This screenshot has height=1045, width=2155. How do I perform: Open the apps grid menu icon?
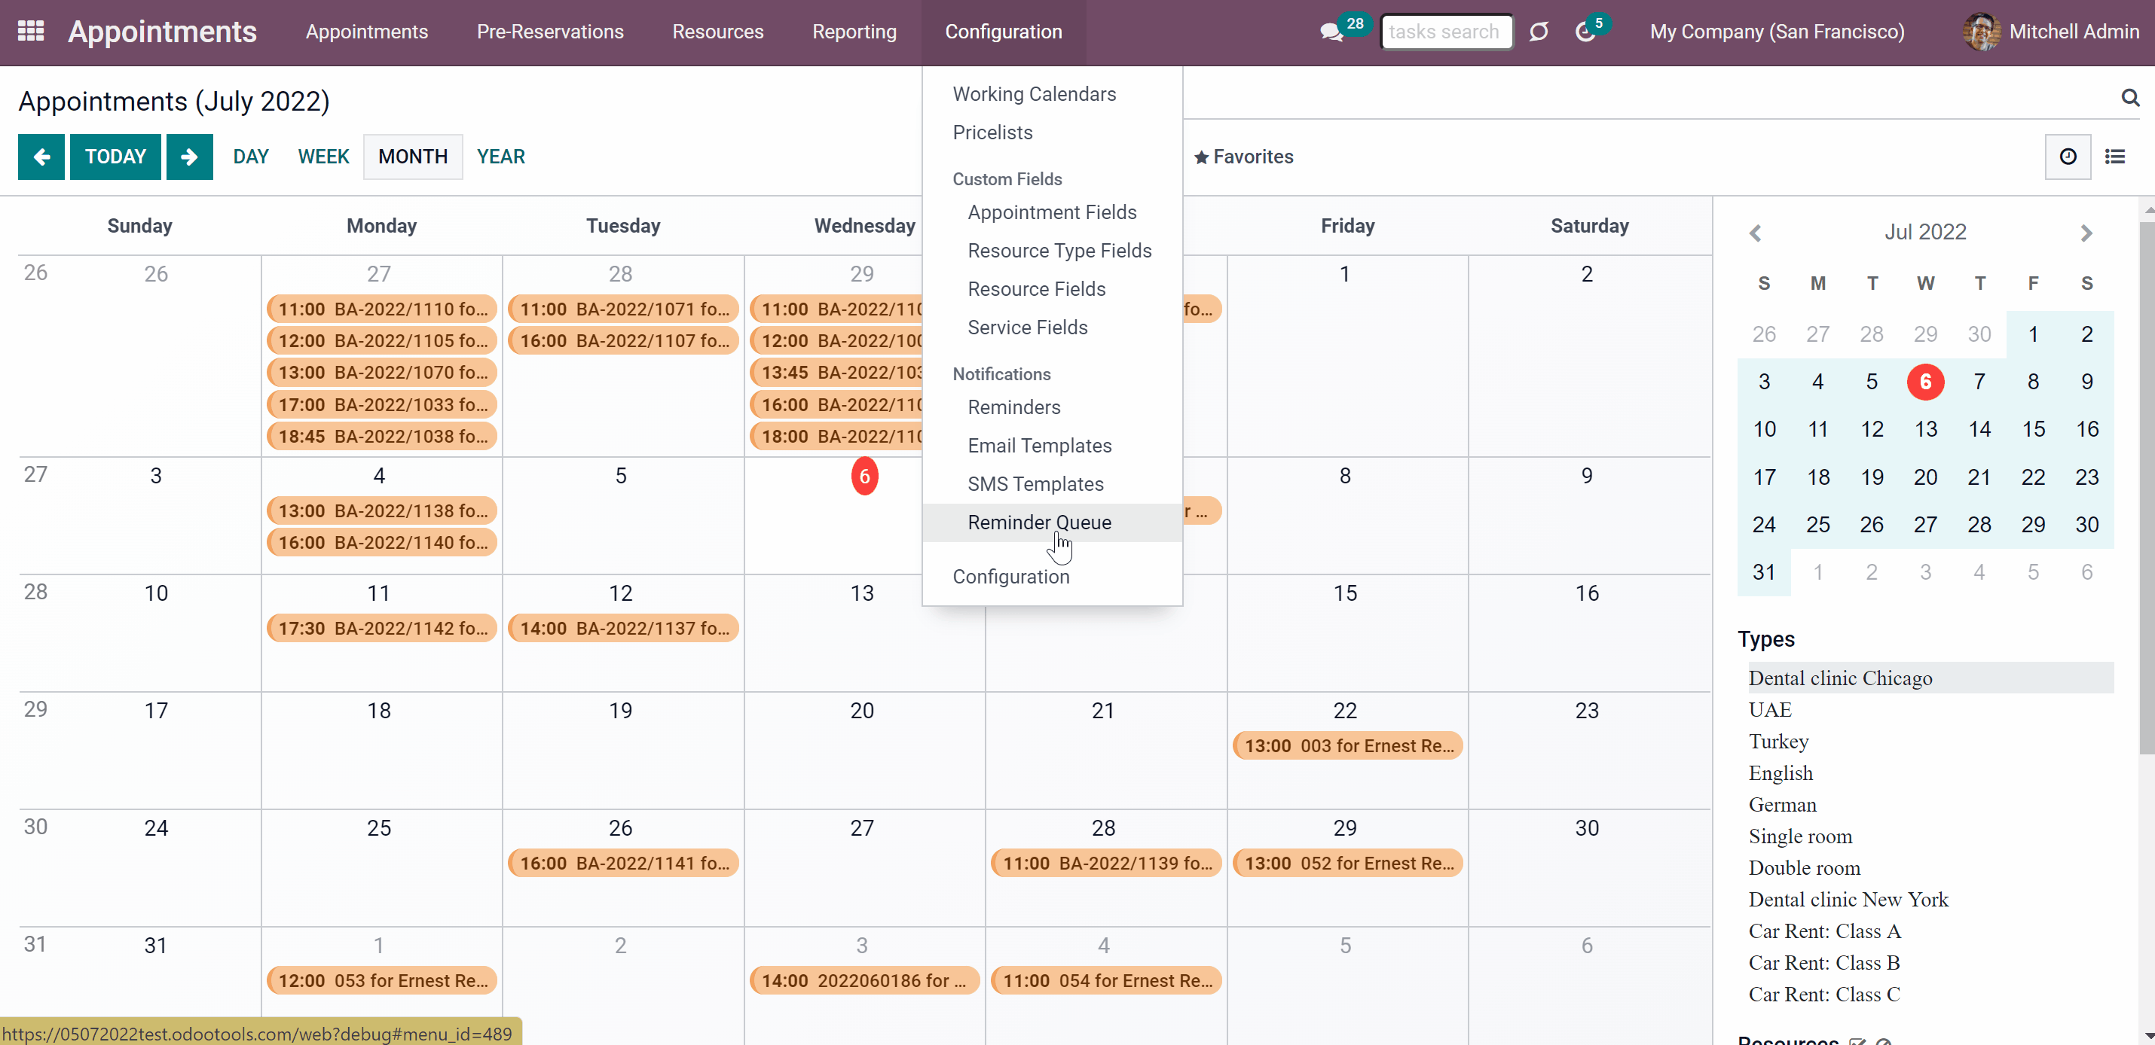pyautogui.click(x=31, y=32)
